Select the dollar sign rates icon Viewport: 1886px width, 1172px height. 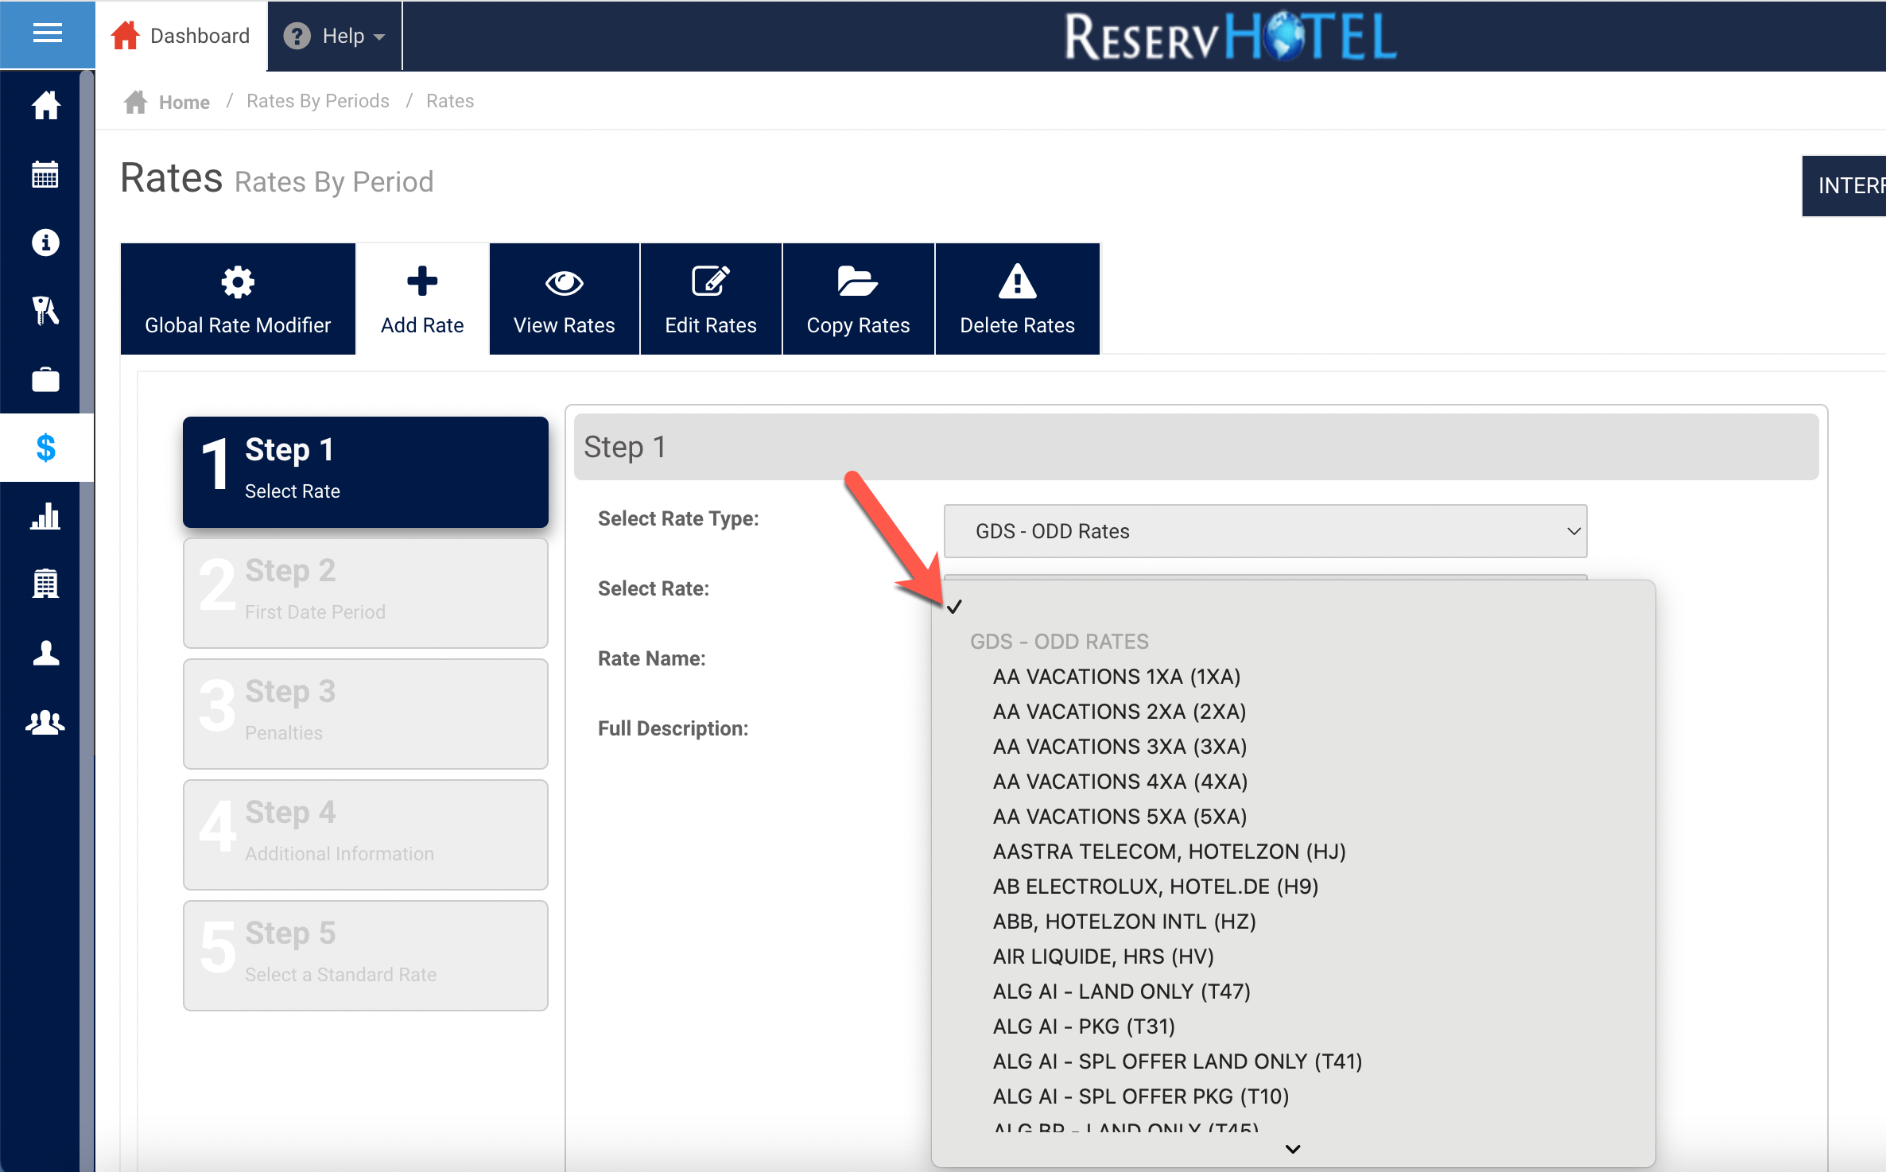point(45,448)
